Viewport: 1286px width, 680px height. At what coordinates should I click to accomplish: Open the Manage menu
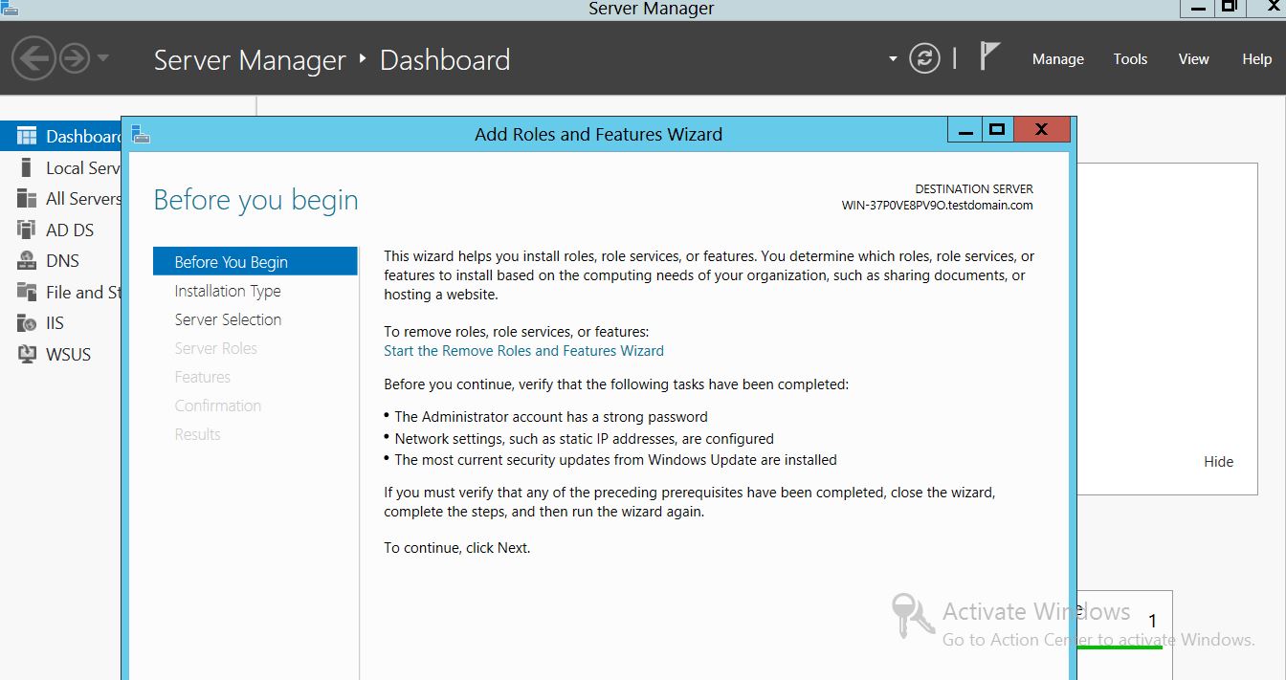[1057, 59]
